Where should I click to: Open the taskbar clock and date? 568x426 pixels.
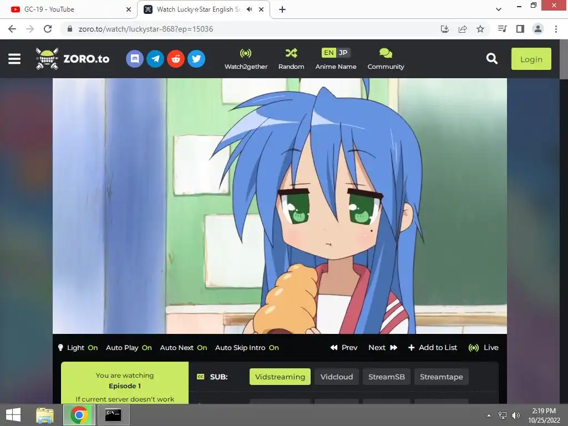pos(544,415)
